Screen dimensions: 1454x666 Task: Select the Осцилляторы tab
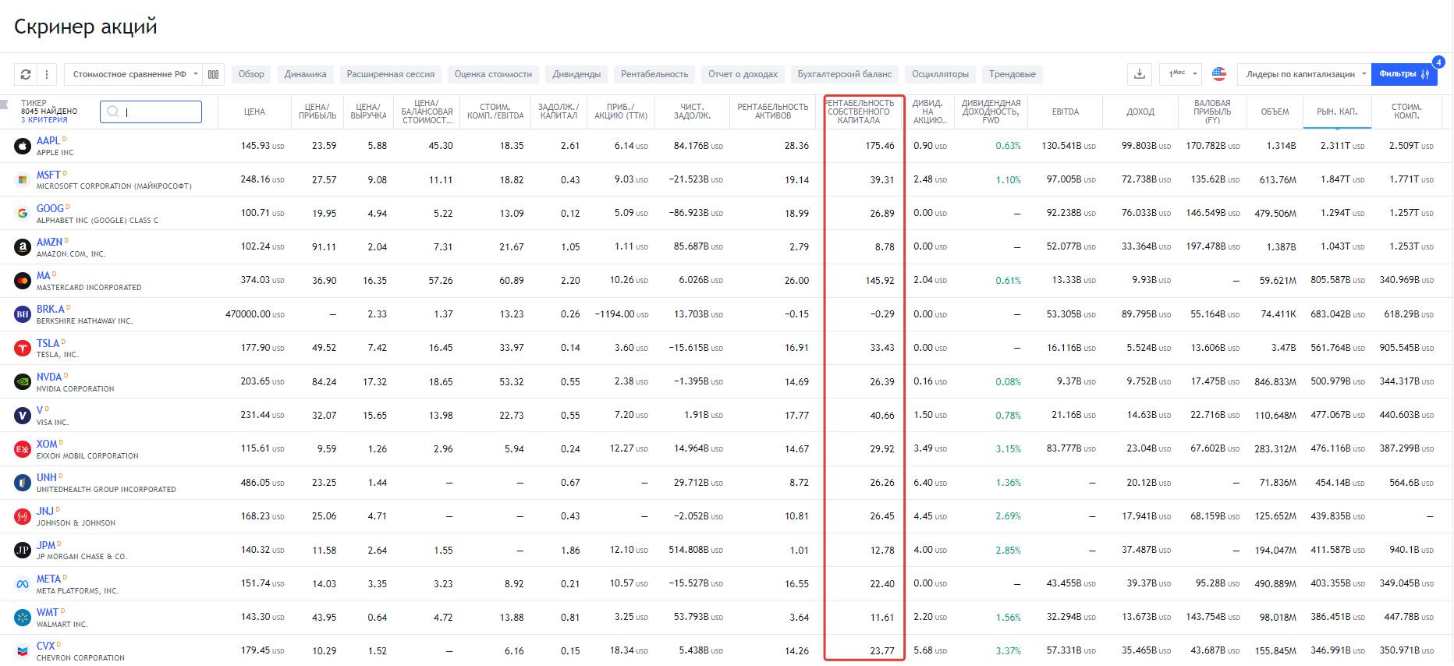(940, 74)
